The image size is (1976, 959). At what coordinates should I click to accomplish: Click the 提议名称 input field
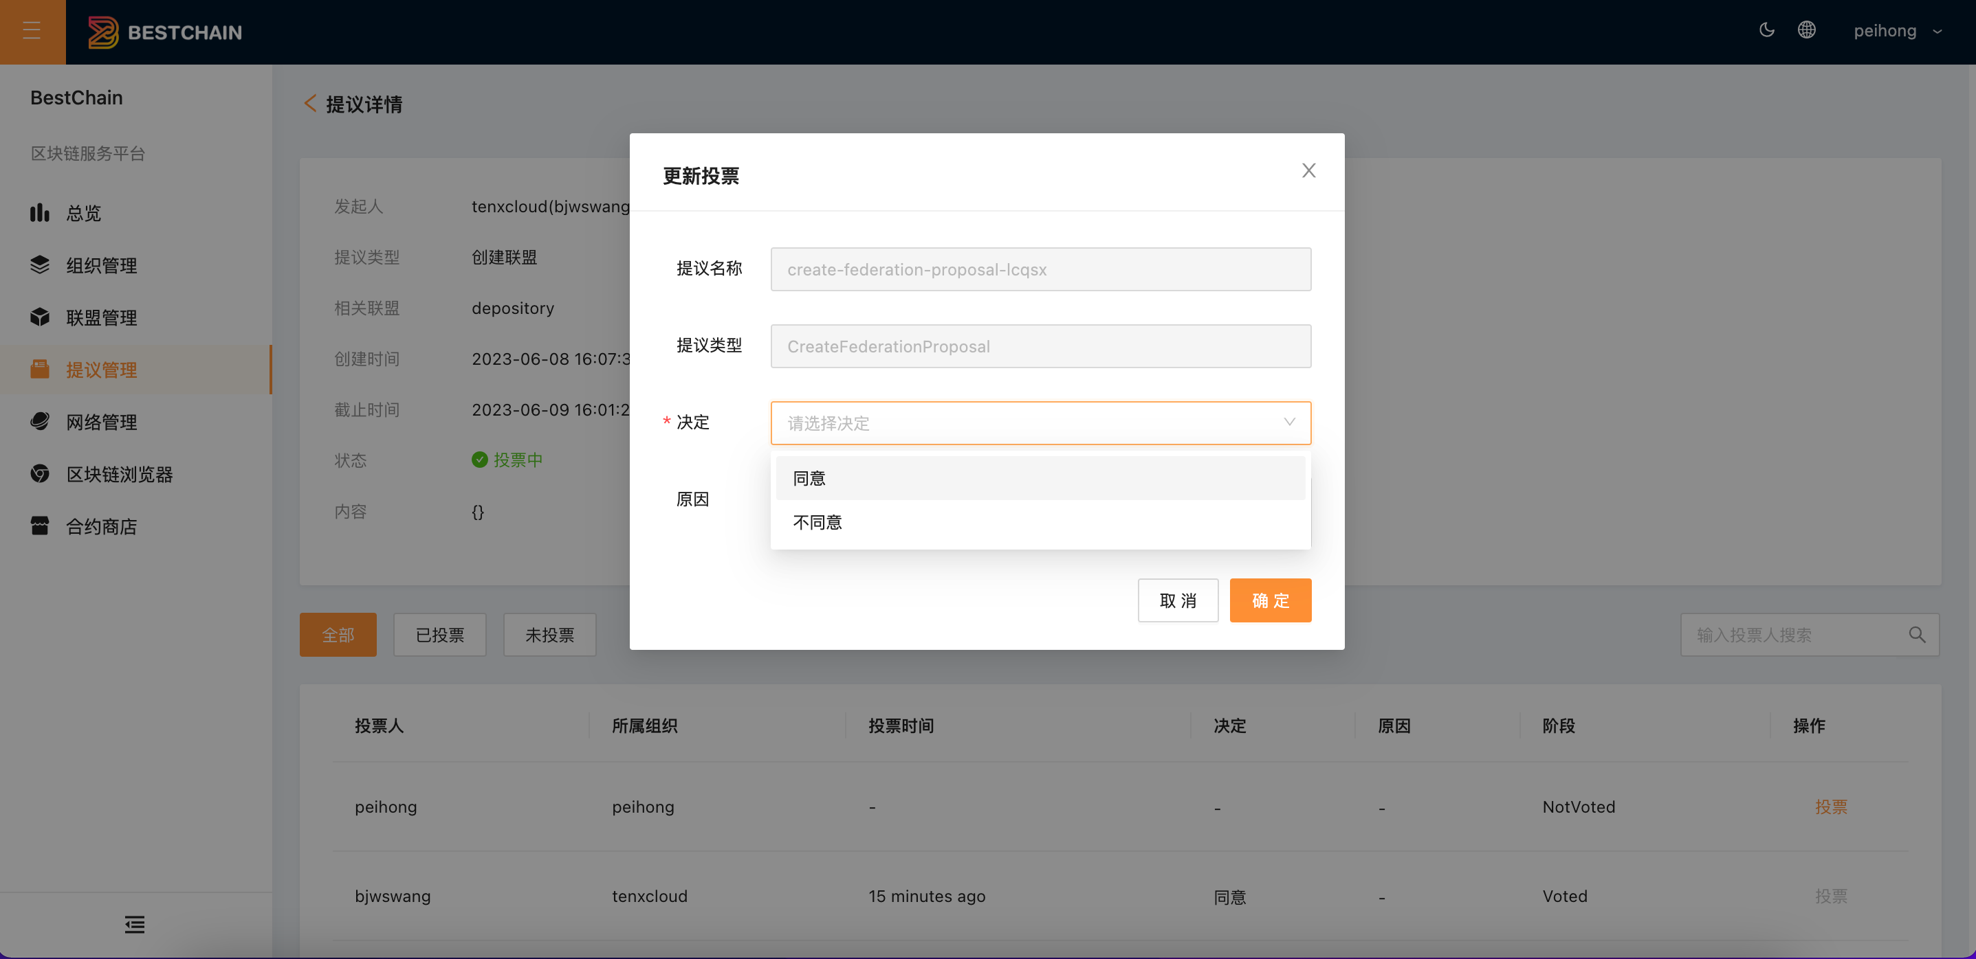[1040, 269]
